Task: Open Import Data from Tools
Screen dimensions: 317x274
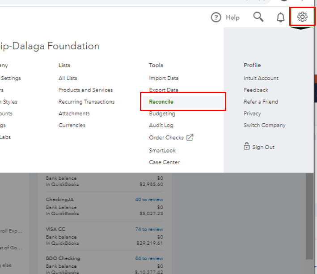Action: coord(164,78)
